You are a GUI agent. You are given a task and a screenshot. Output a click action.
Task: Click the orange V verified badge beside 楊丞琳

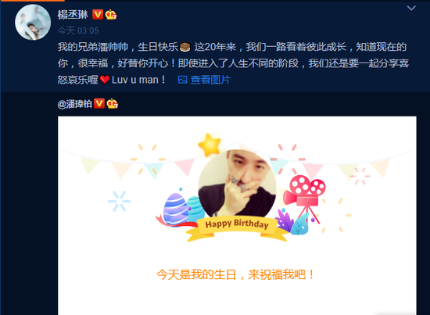coord(98,15)
